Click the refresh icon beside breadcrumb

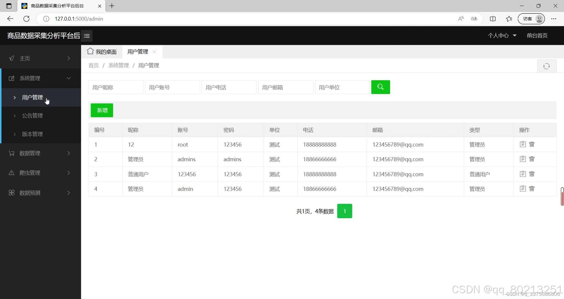point(546,66)
